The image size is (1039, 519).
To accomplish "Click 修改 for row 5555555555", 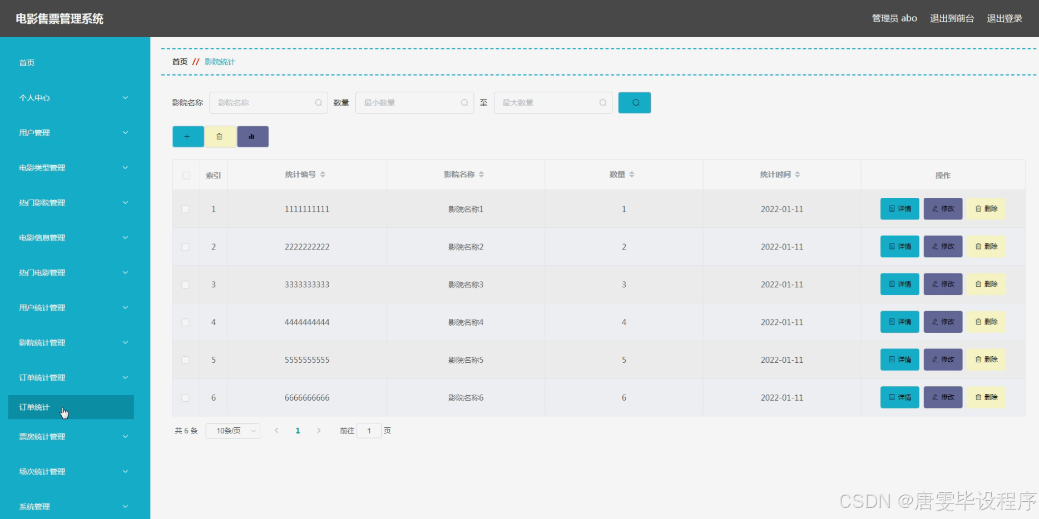I will [x=943, y=360].
